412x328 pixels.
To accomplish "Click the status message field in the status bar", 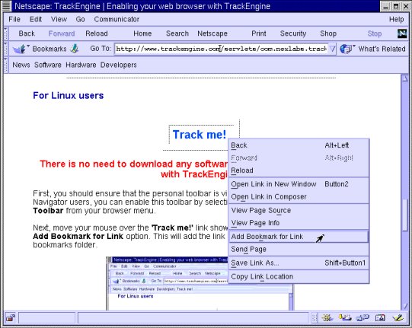I will point(193,318).
